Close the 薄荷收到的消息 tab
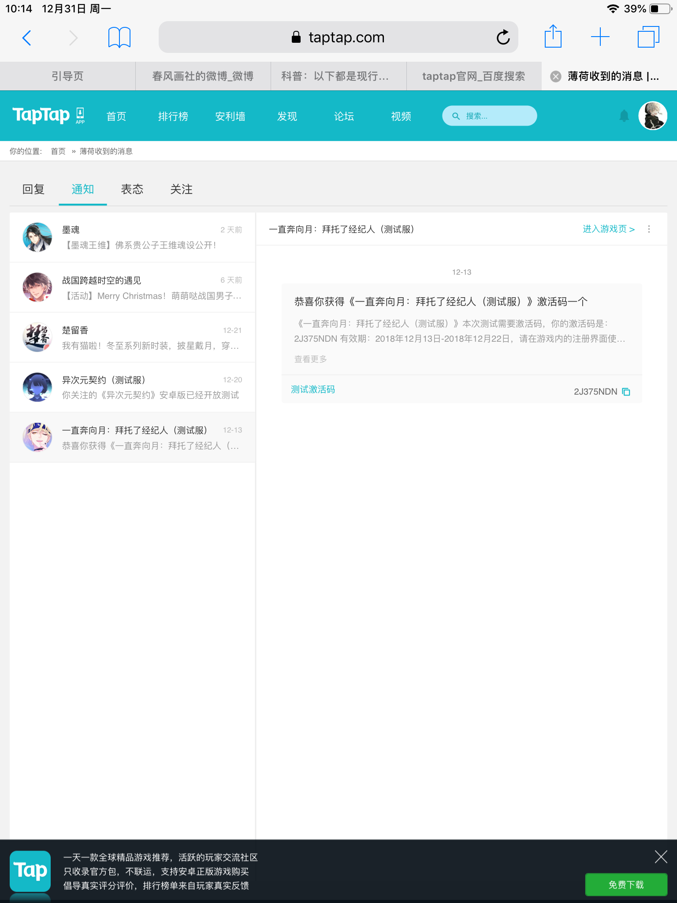Viewport: 677px width, 903px height. [556, 76]
